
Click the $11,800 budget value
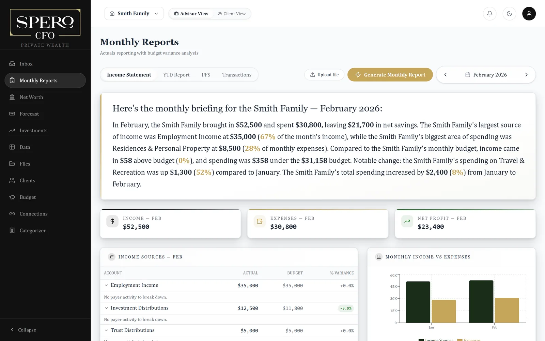point(293,308)
